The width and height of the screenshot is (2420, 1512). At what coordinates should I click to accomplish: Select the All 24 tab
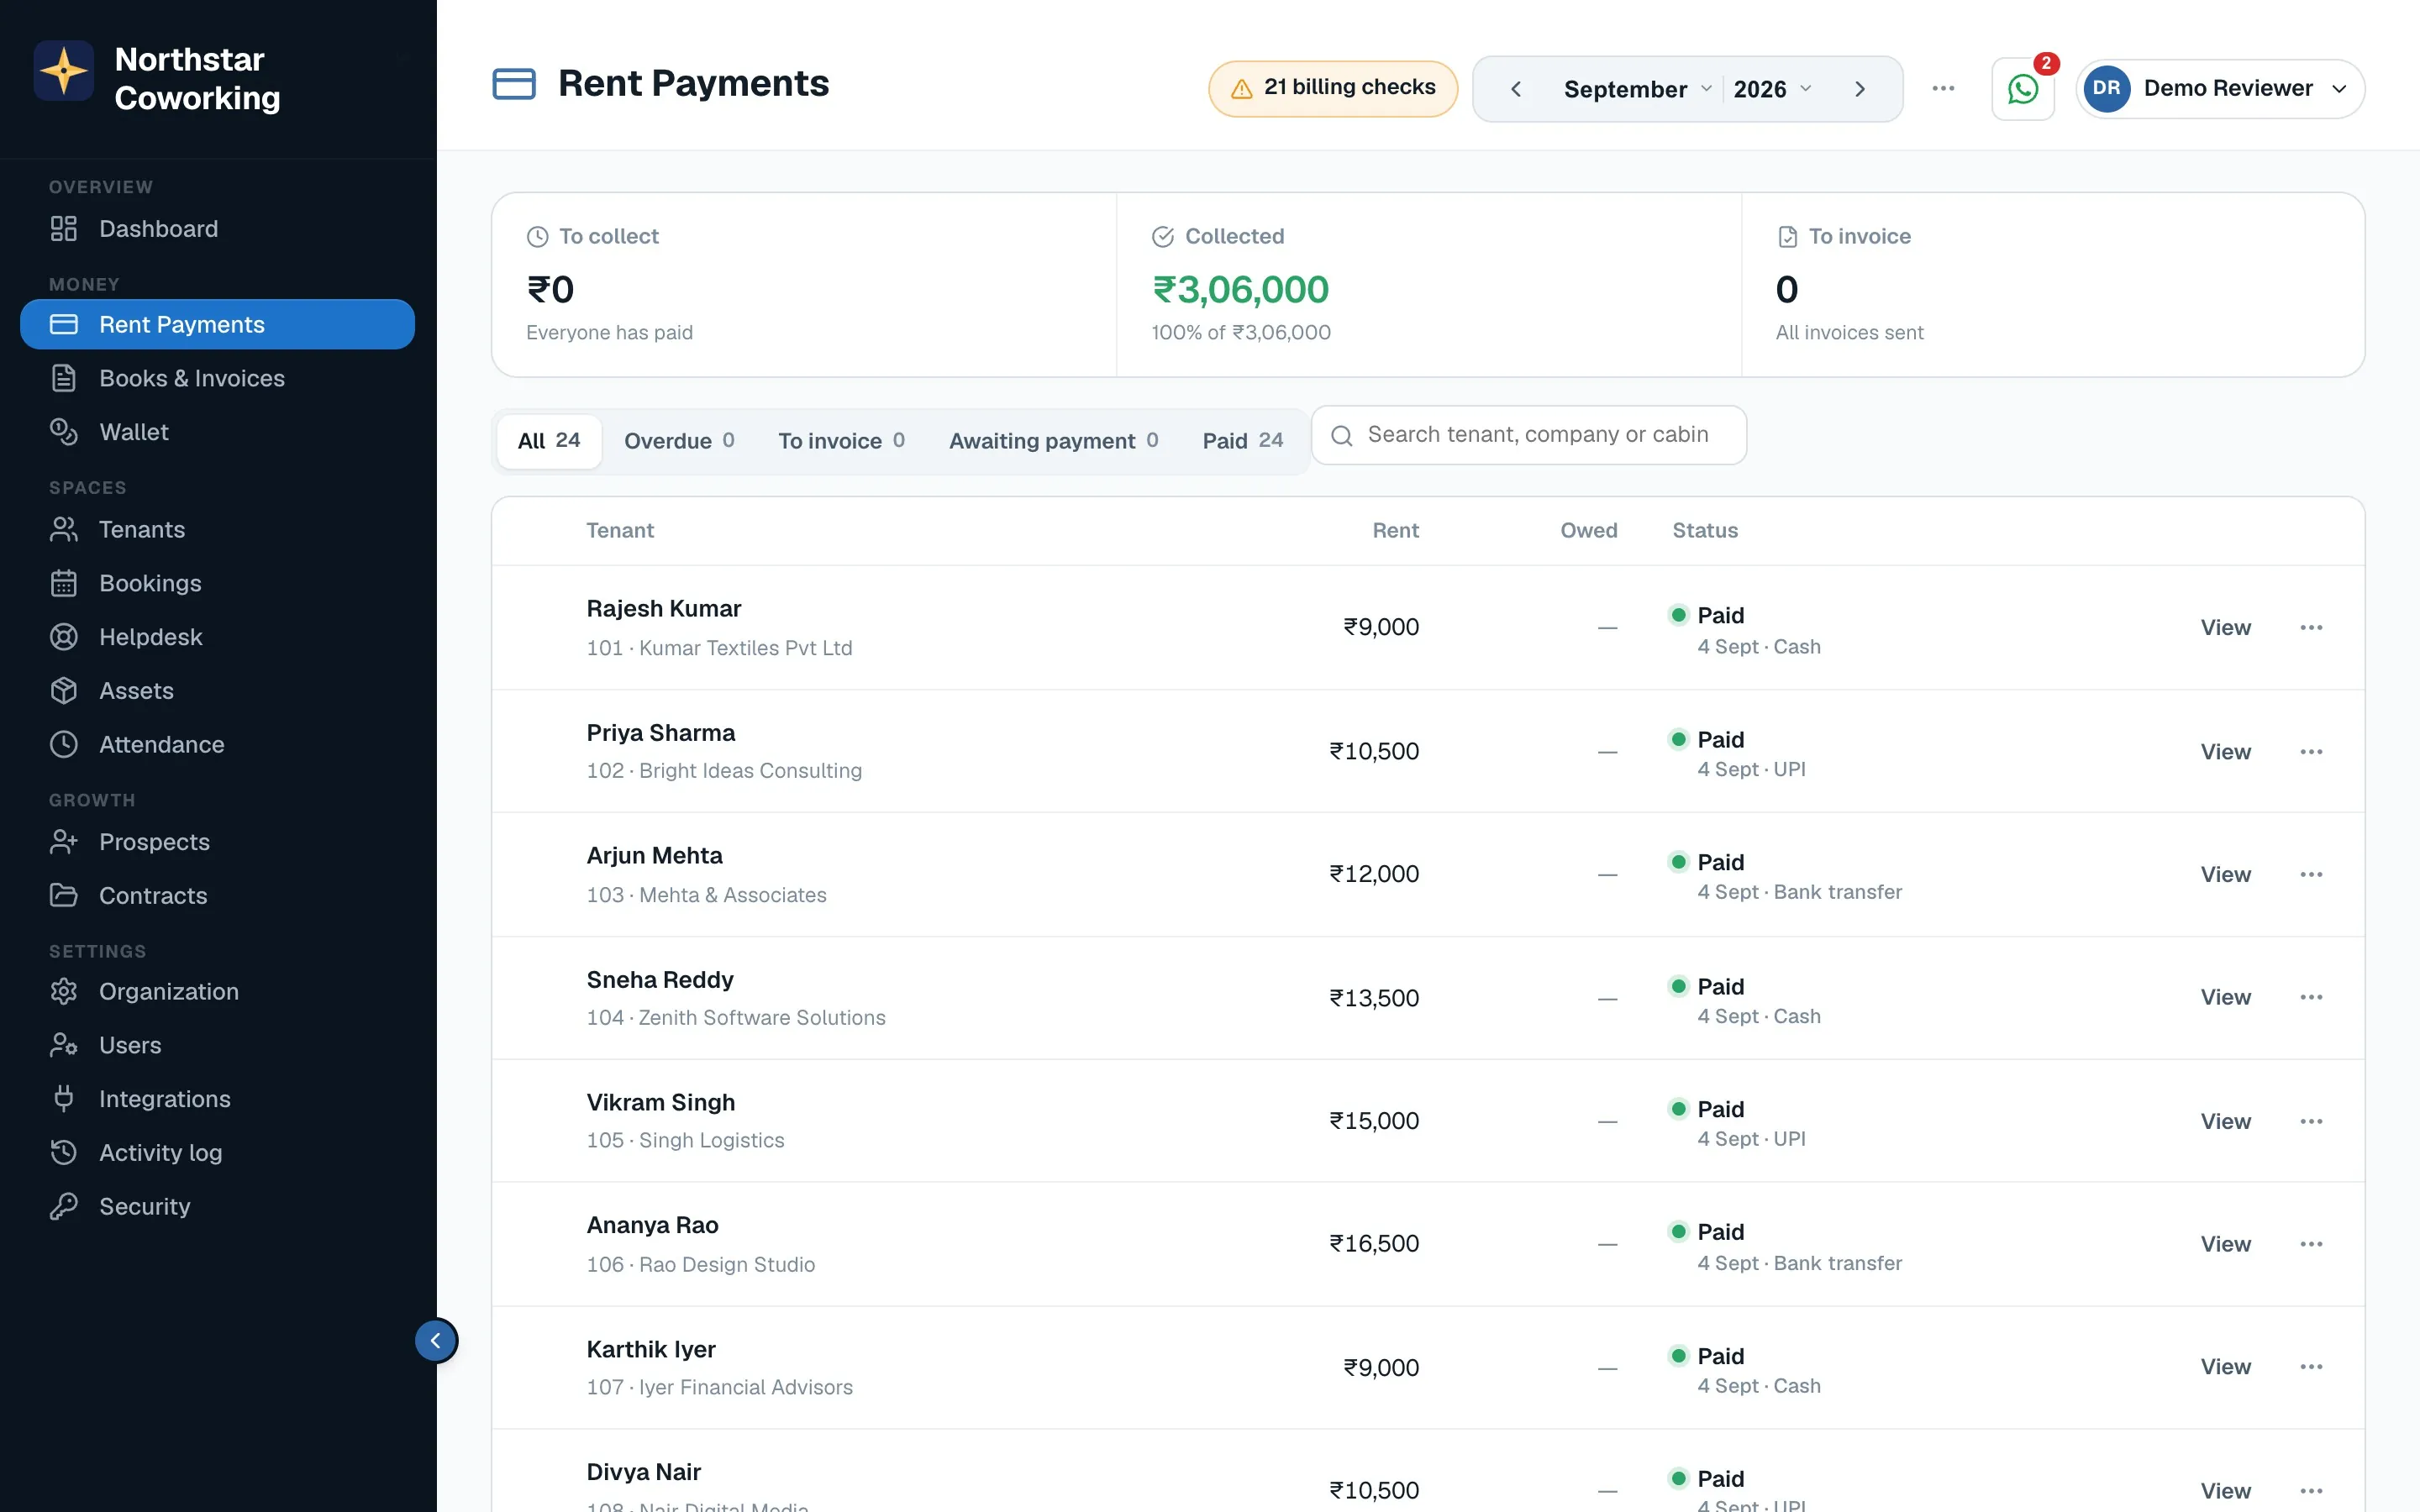pos(549,441)
